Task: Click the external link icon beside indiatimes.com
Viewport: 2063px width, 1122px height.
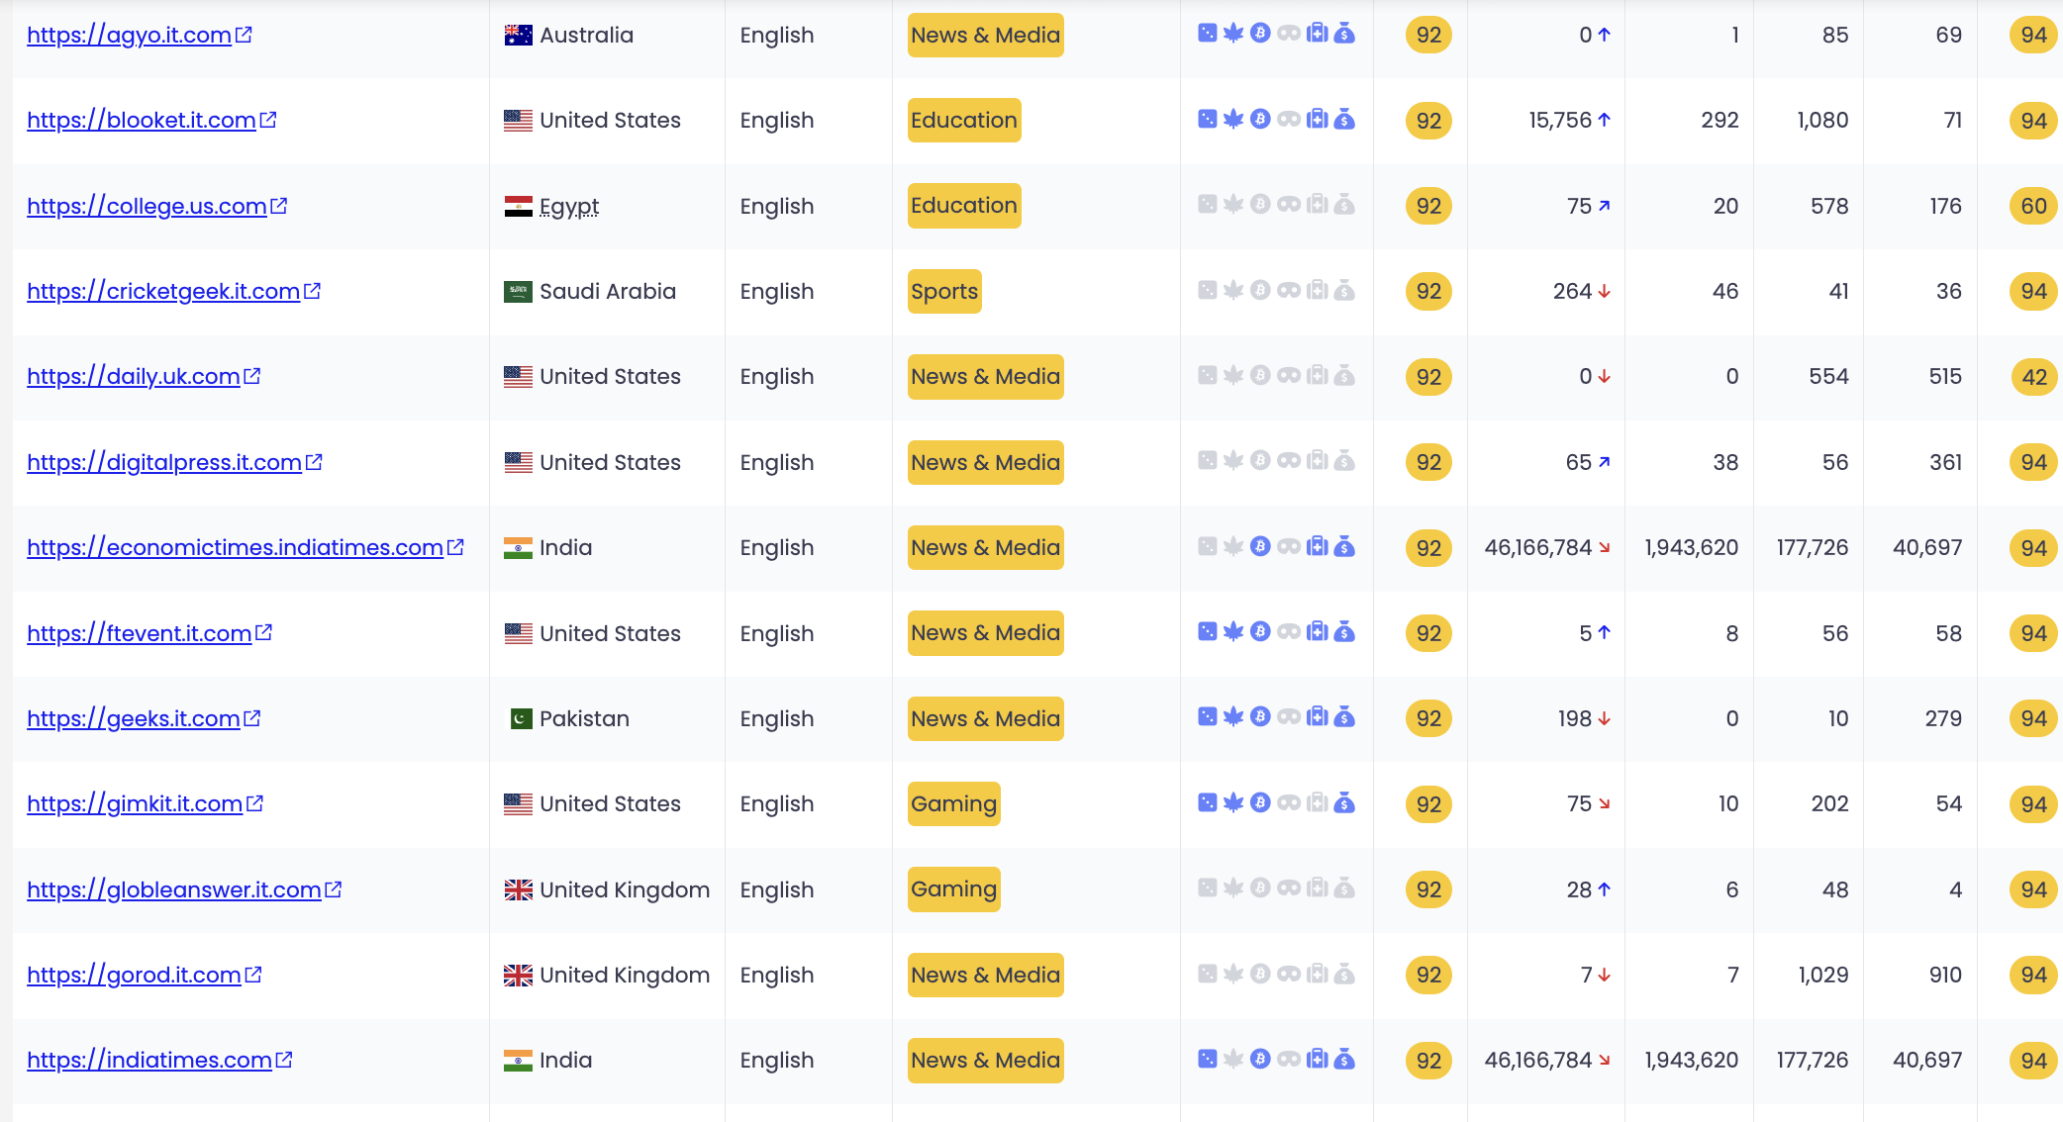Action: click(284, 1060)
